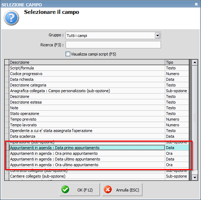Select the Script/formula row
This screenshot has width=201, height=200.
(x=99, y=68)
